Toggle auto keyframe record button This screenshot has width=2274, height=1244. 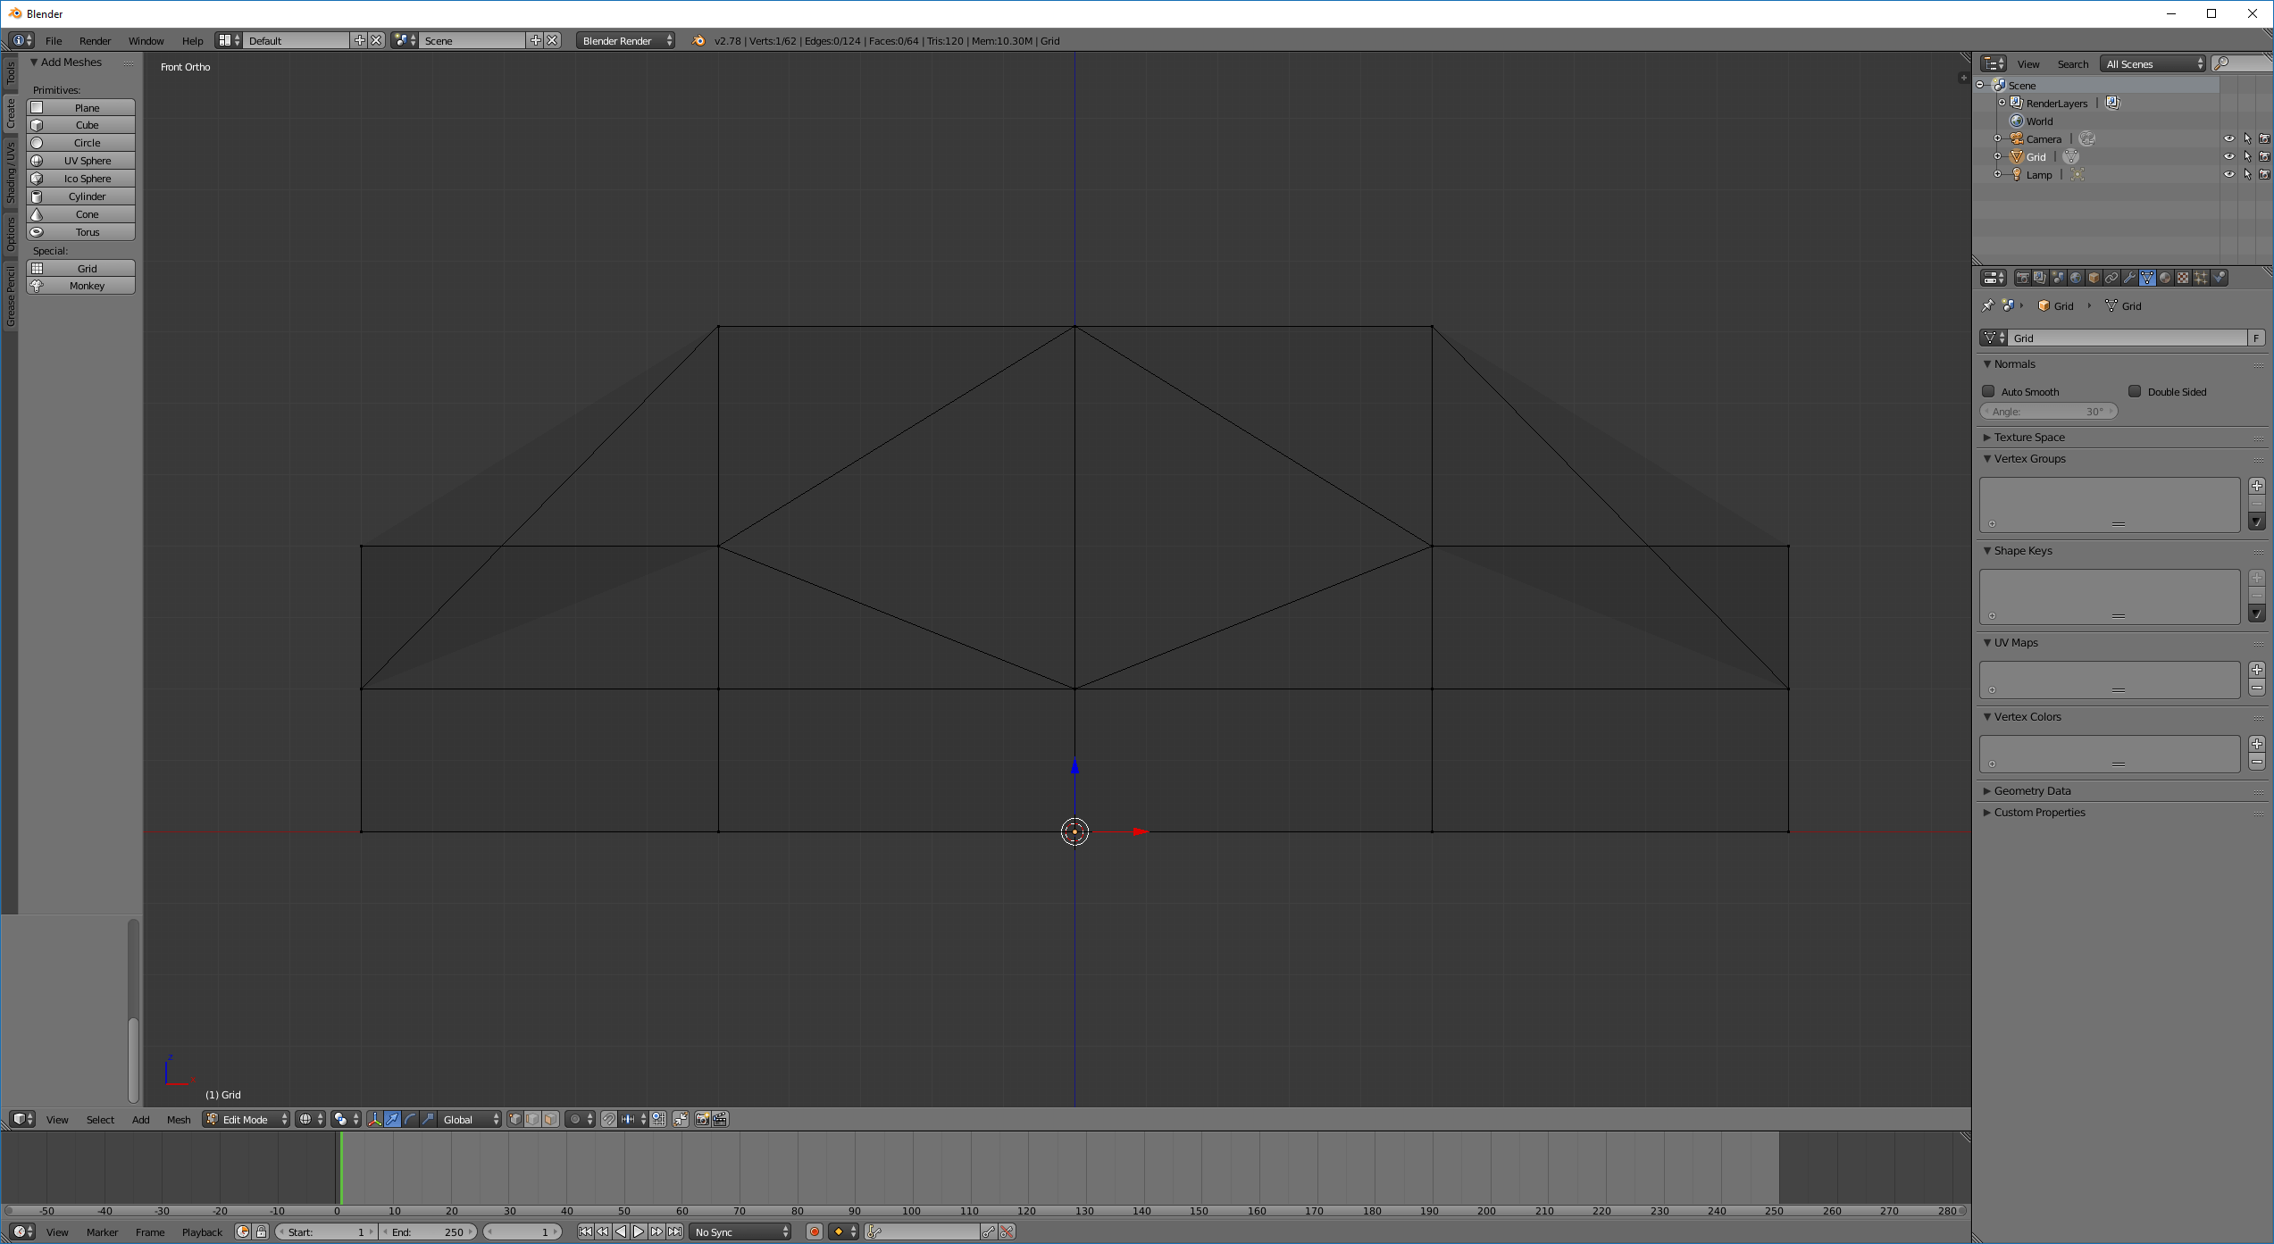[x=814, y=1231]
